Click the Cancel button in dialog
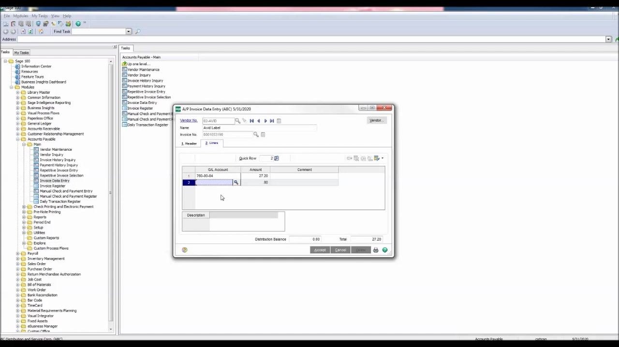Screen dimensions: 619x347 tap(340, 250)
